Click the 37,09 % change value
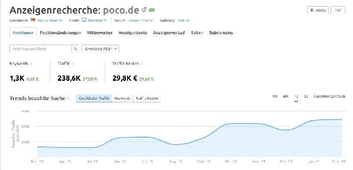Image resolution: width=353 pixels, height=170 pixels. tap(90, 79)
